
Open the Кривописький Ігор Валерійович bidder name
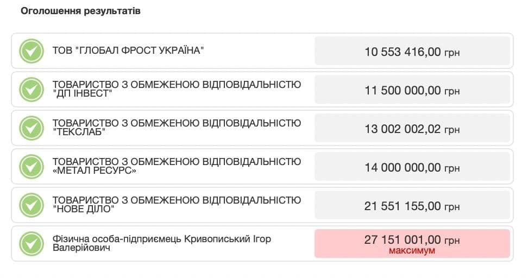(162, 243)
